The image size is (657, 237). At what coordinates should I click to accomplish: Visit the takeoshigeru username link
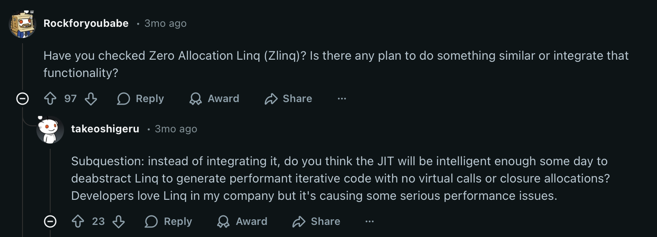pyautogui.click(x=105, y=129)
